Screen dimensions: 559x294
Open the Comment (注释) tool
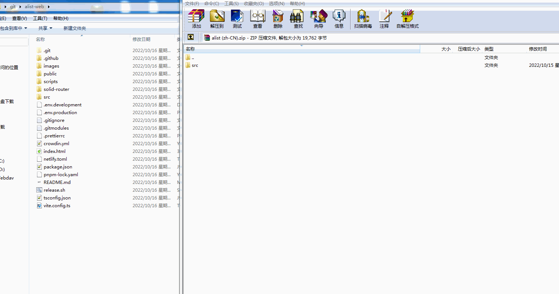pyautogui.click(x=384, y=19)
